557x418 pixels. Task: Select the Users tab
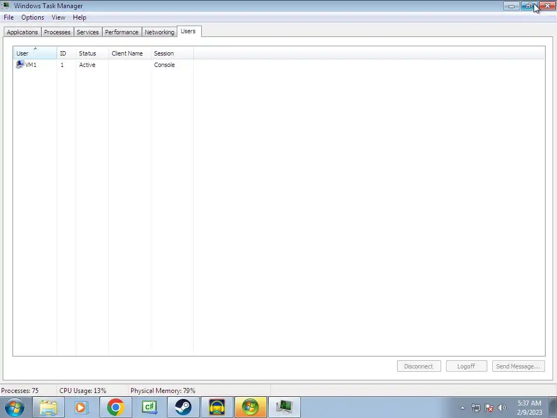click(x=188, y=31)
